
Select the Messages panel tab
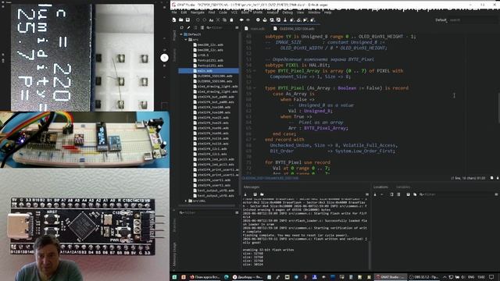[x=252, y=187]
